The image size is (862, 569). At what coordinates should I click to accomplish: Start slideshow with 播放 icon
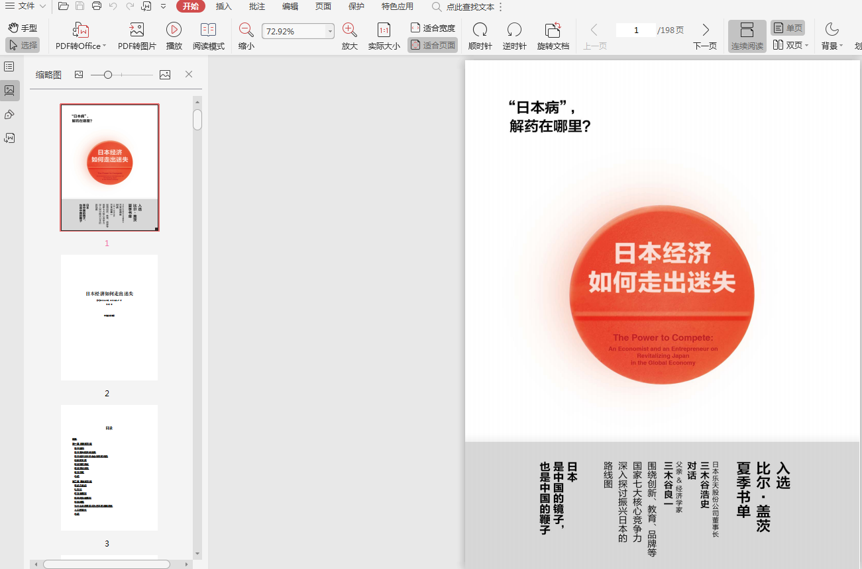(x=174, y=30)
